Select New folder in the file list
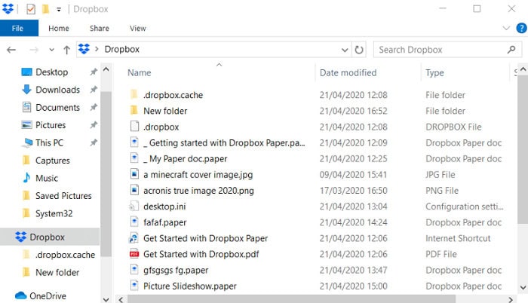528x303 pixels. pyautogui.click(x=165, y=111)
